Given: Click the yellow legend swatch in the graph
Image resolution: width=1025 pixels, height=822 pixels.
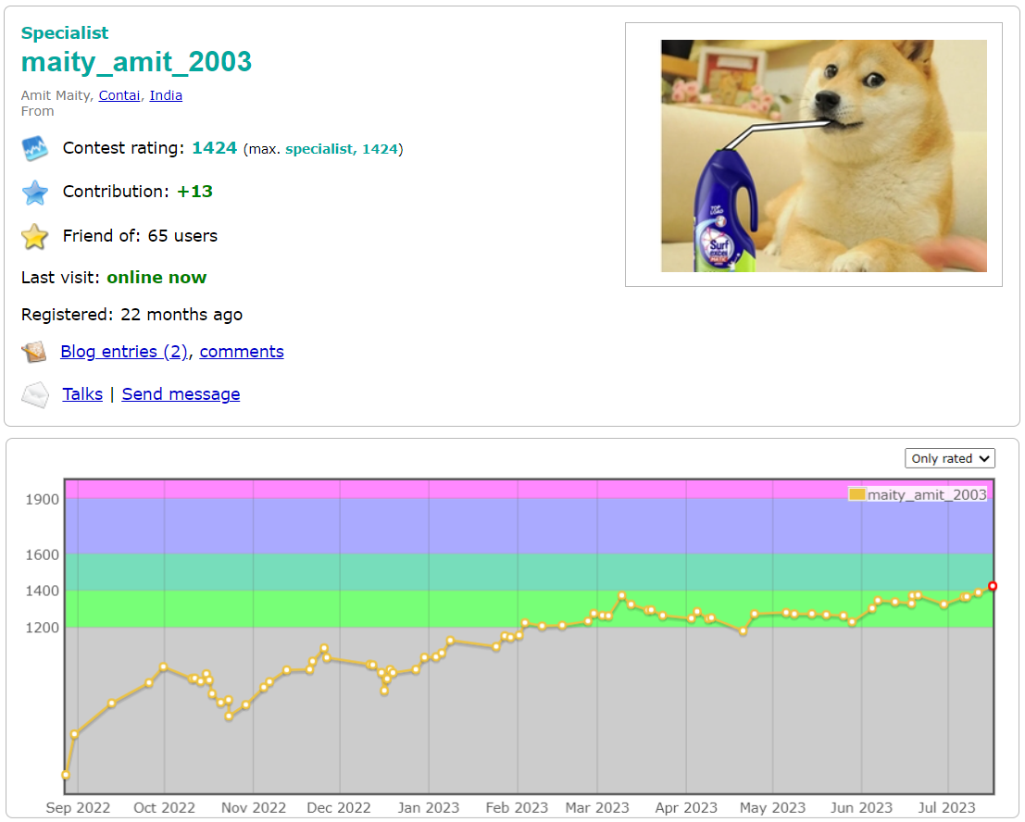Looking at the screenshot, I should [856, 494].
